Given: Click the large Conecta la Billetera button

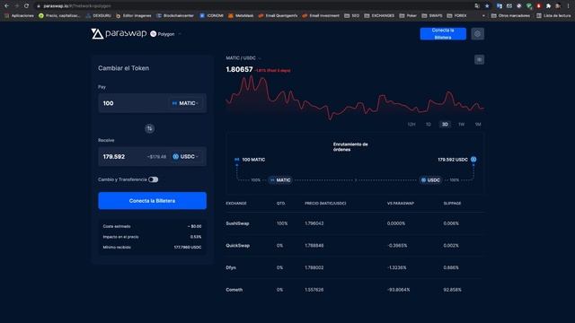Looking at the screenshot, I should pyautogui.click(x=152, y=201).
